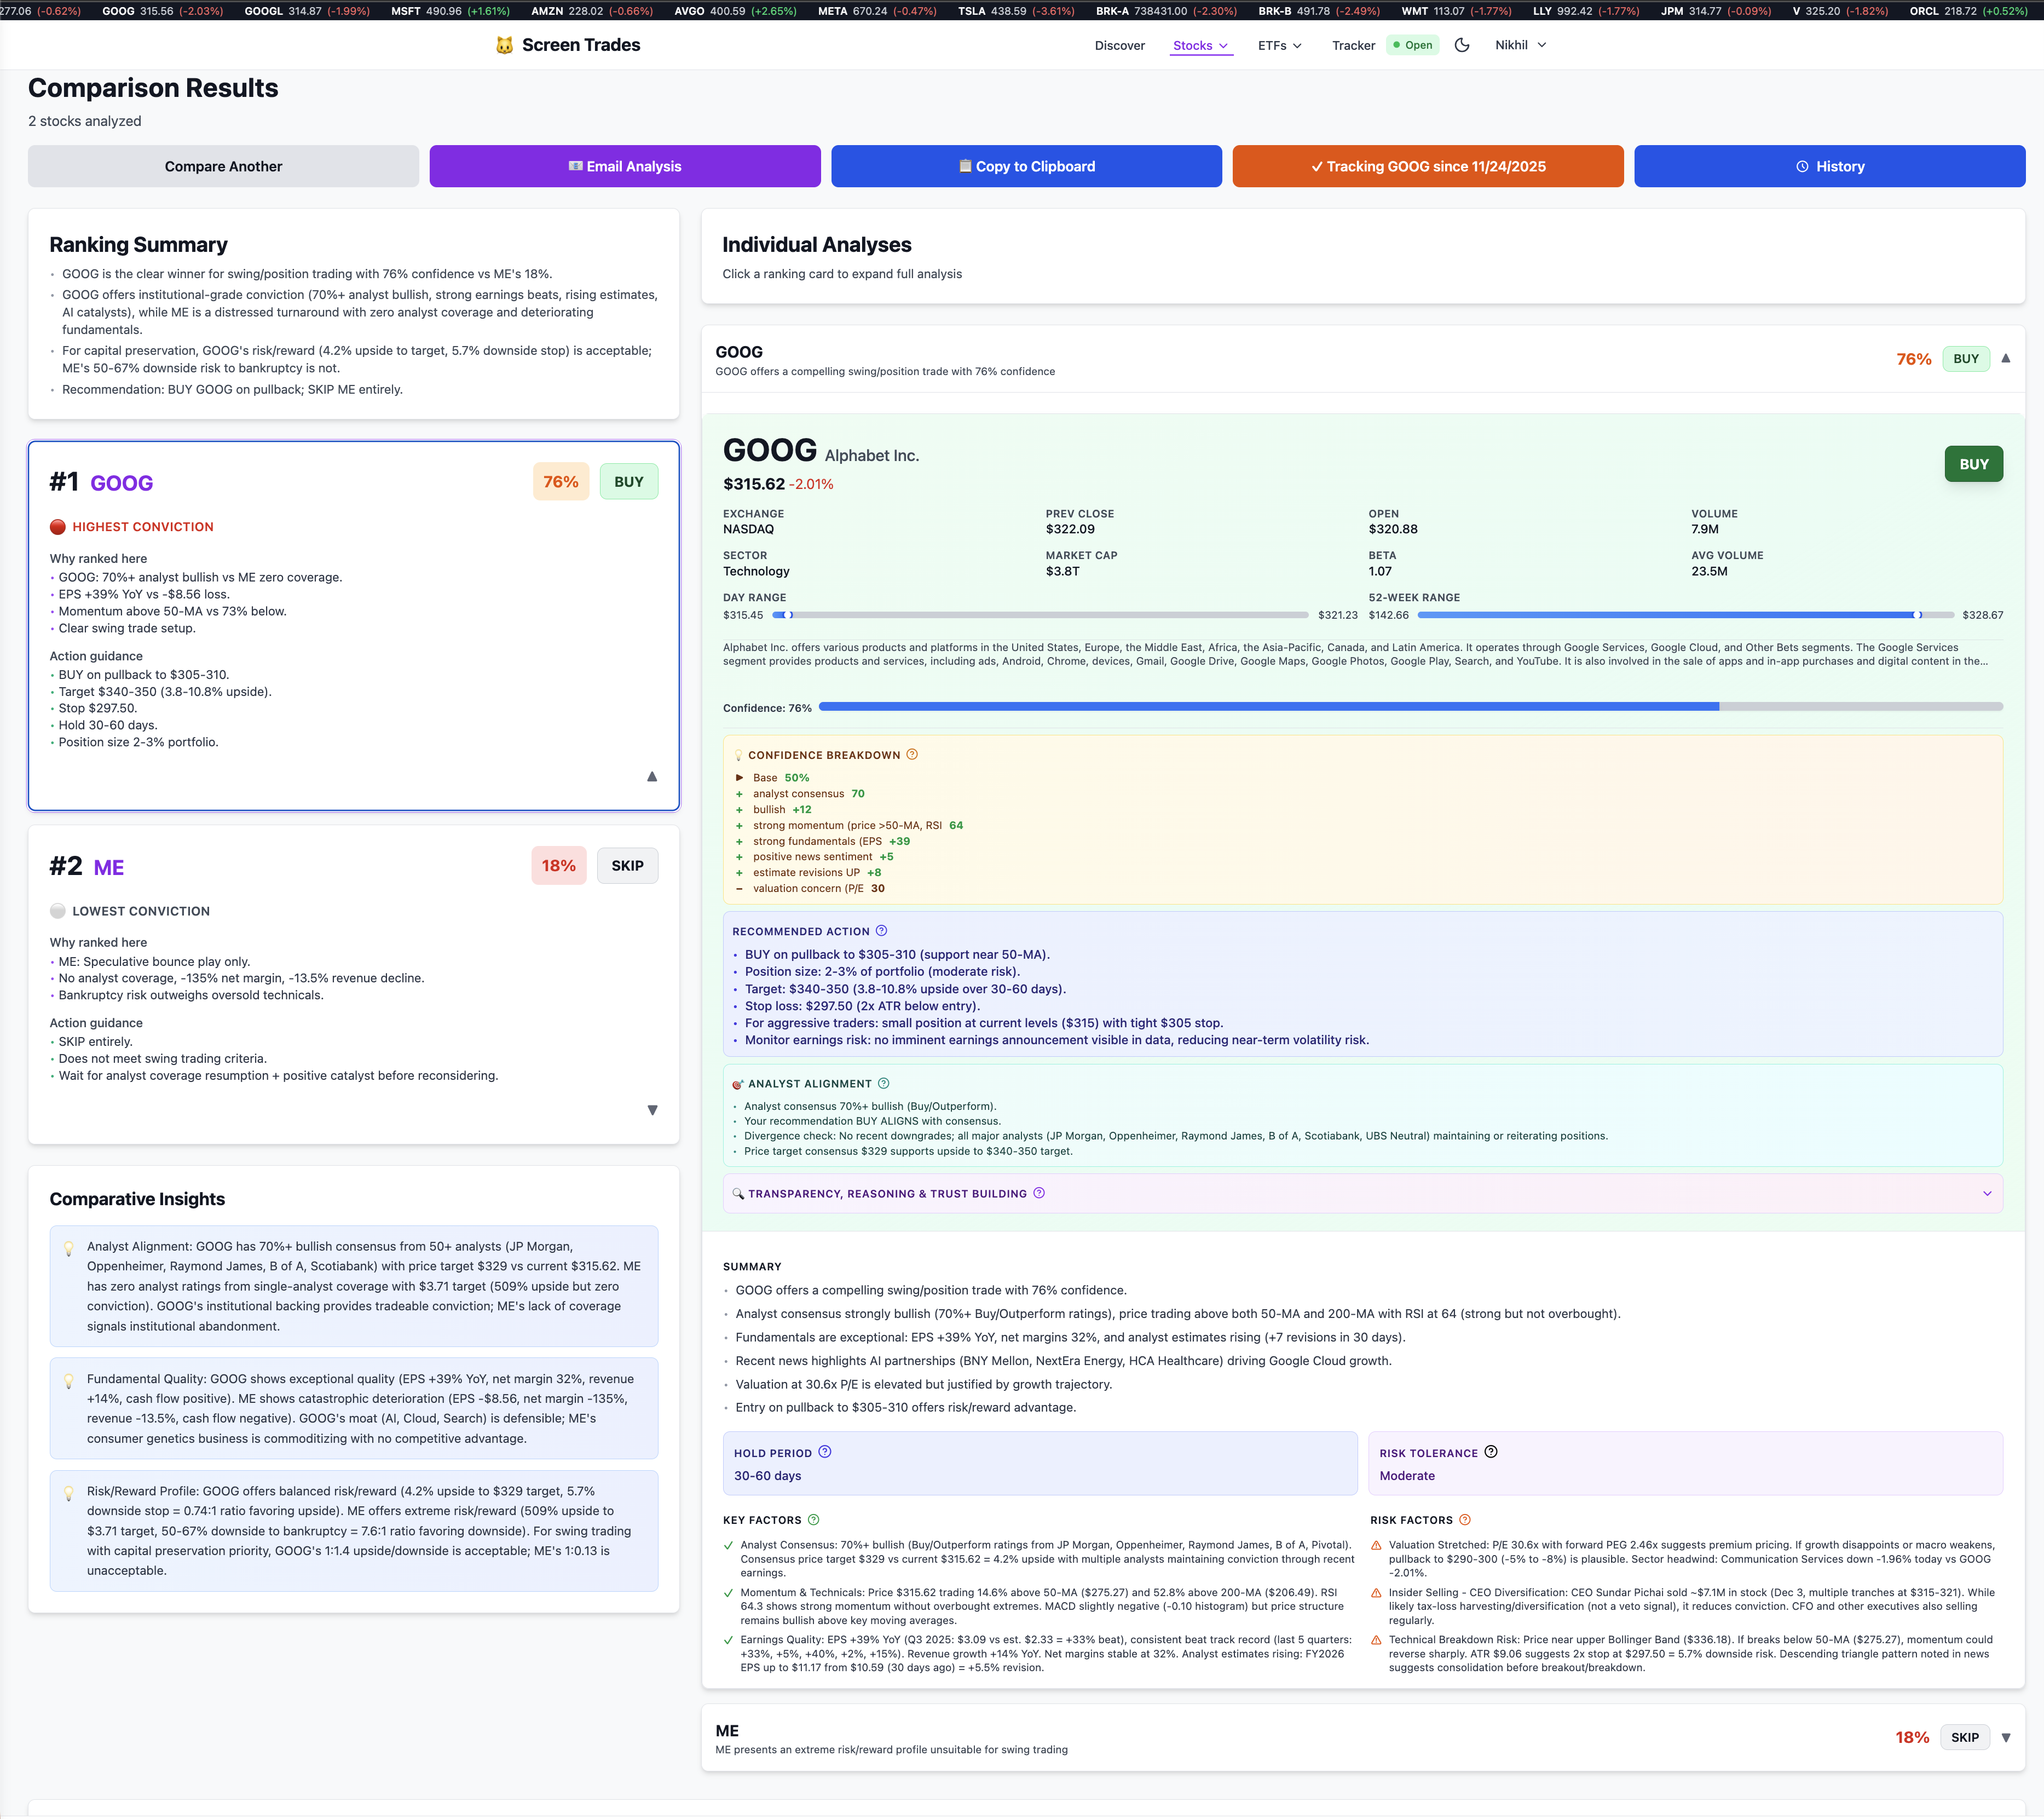This screenshot has width=2044, height=1819.
Task: Expand Transparency, Reasoning & Trust Building section
Action: pos(1987,1194)
